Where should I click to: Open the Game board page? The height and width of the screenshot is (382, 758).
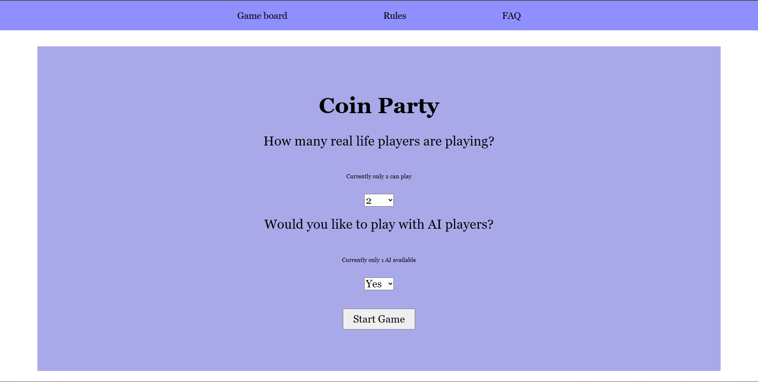coord(262,16)
